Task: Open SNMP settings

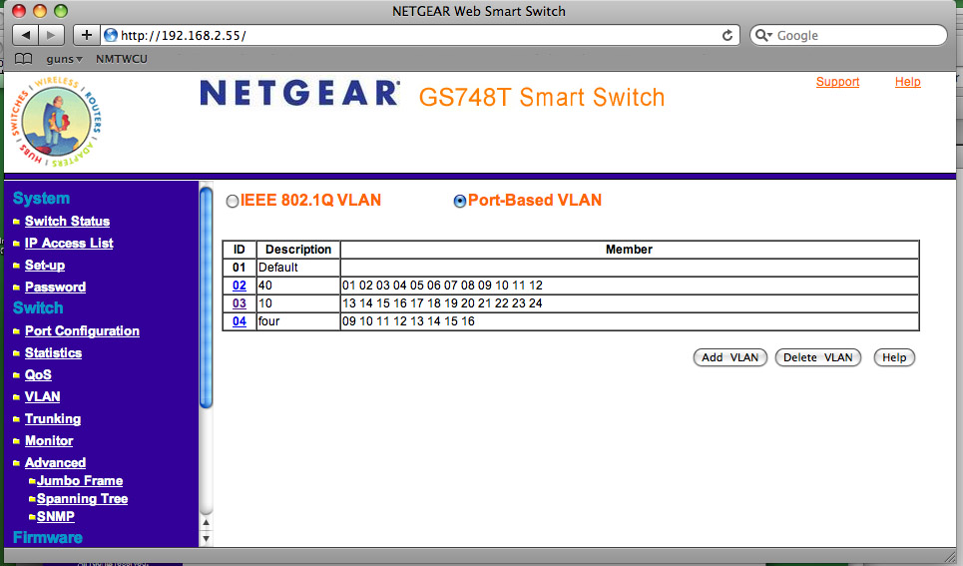Action: (x=55, y=517)
